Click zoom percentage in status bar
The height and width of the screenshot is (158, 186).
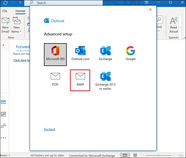point(180,155)
